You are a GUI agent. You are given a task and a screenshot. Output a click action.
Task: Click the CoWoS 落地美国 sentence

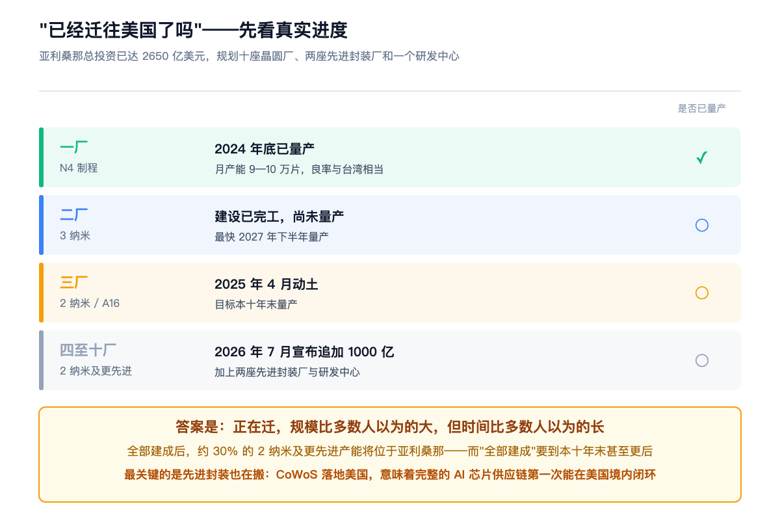pos(390,475)
